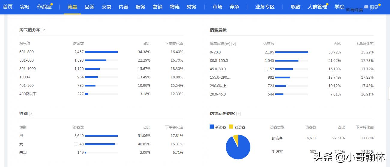Click the 20.0-45.0 spending tier label

click(218, 94)
